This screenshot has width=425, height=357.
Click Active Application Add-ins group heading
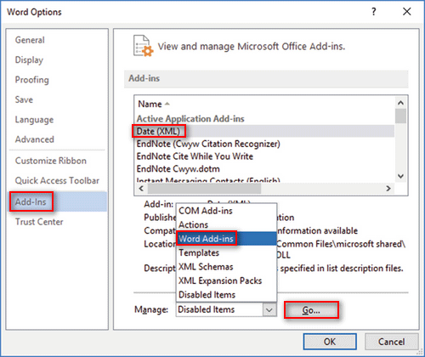coord(190,118)
